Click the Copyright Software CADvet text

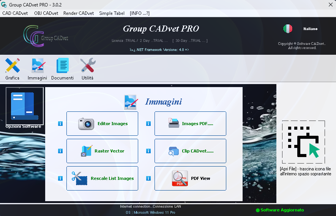click(x=302, y=46)
